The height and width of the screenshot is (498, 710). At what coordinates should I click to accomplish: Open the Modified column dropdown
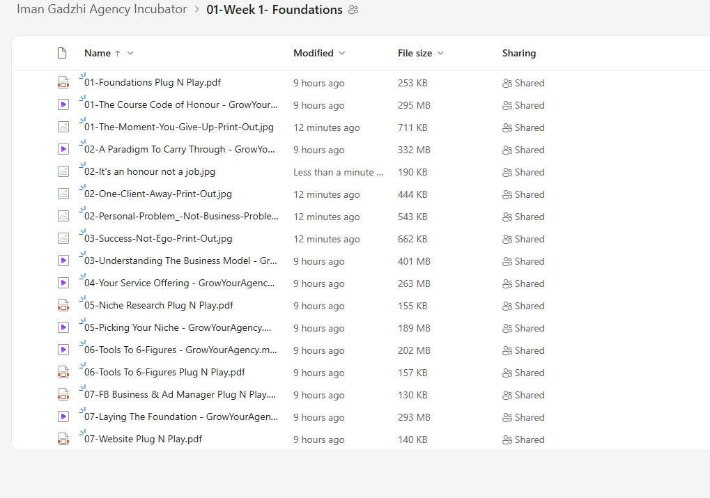click(x=341, y=53)
